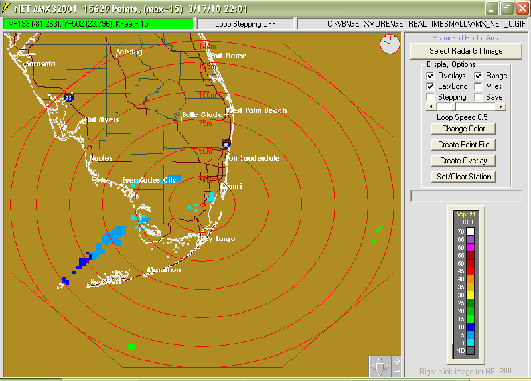The width and height of the screenshot is (531, 381).
Task: Click loop speed scrollbar right arrow
Action: 501,106
